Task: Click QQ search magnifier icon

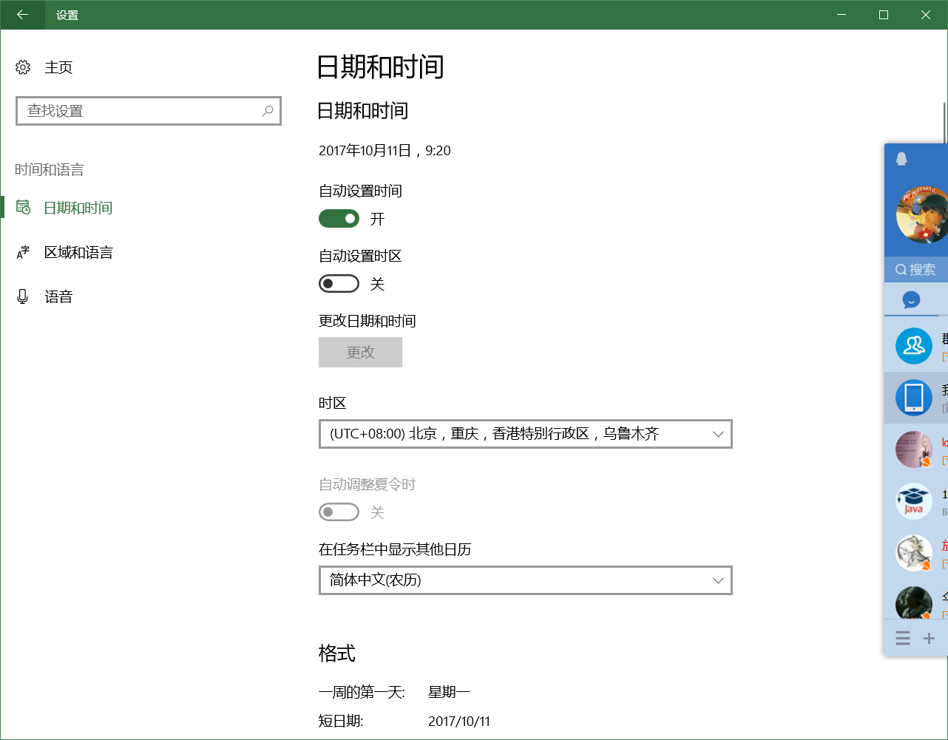Action: click(x=901, y=270)
